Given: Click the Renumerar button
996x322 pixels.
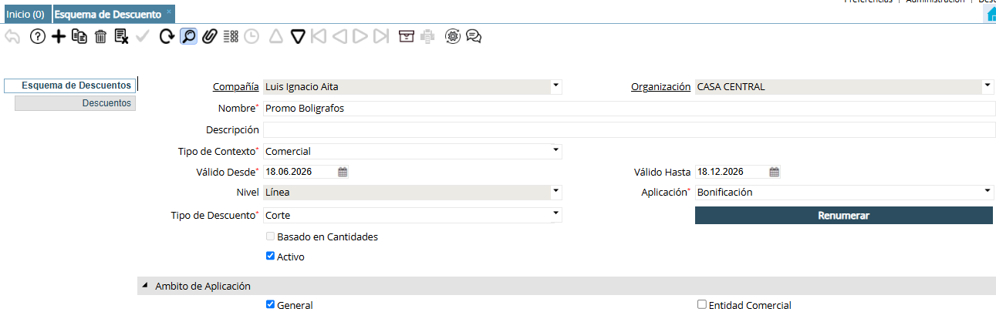Looking at the screenshot, I should 843,216.
